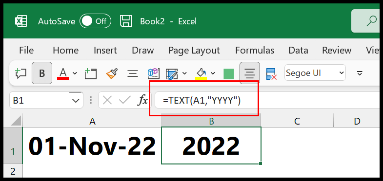The image size is (383, 181).
Task: Click the Insert Function fx icon
Action: [142, 100]
